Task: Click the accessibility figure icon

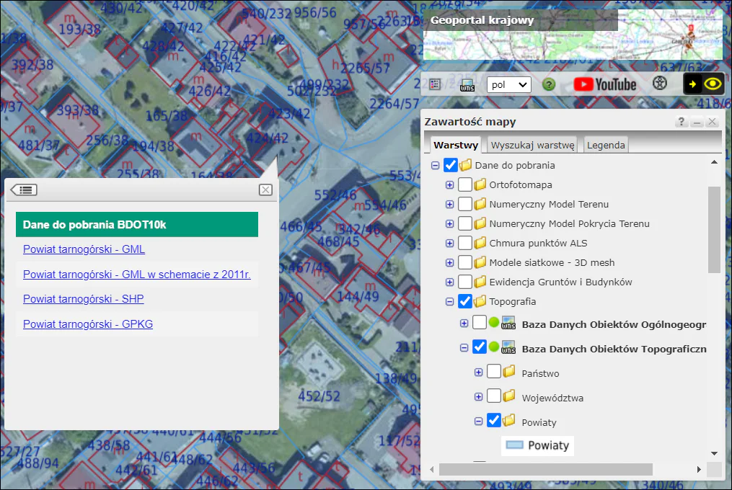Action: coord(659,84)
